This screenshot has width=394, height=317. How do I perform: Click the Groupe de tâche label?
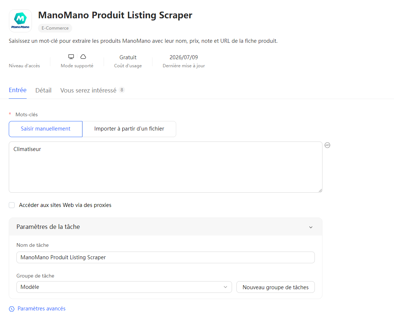(x=35, y=276)
